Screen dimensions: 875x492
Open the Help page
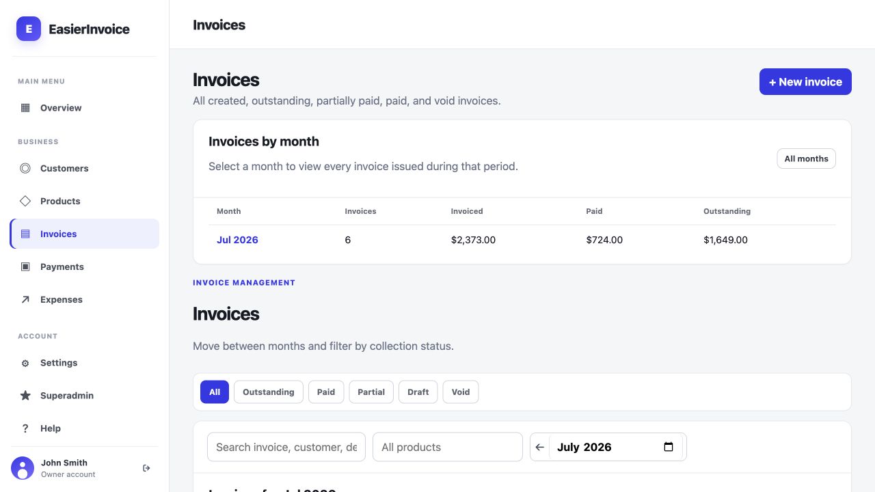click(x=85, y=428)
